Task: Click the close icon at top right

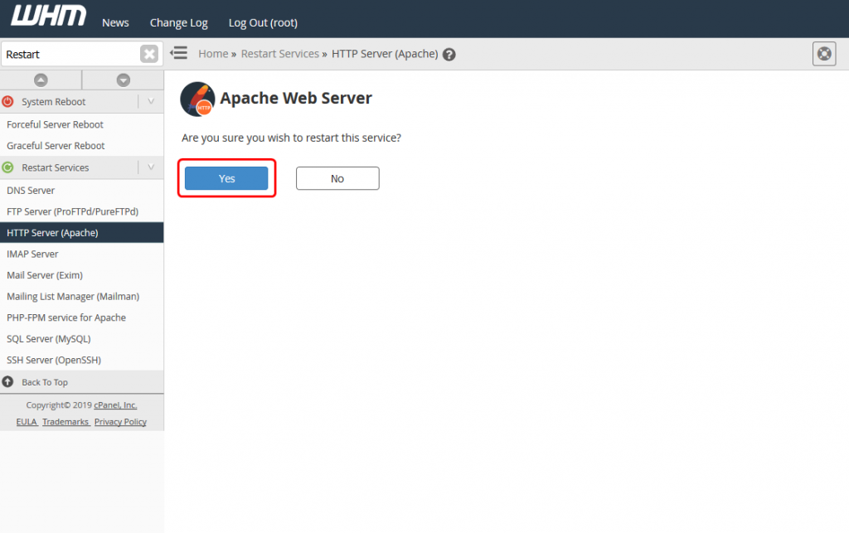Action: (x=824, y=53)
